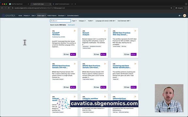Click Copy Number Analysis tag on CNV Pair card
This screenshot has height=117, width=188.
click(x=58, y=79)
